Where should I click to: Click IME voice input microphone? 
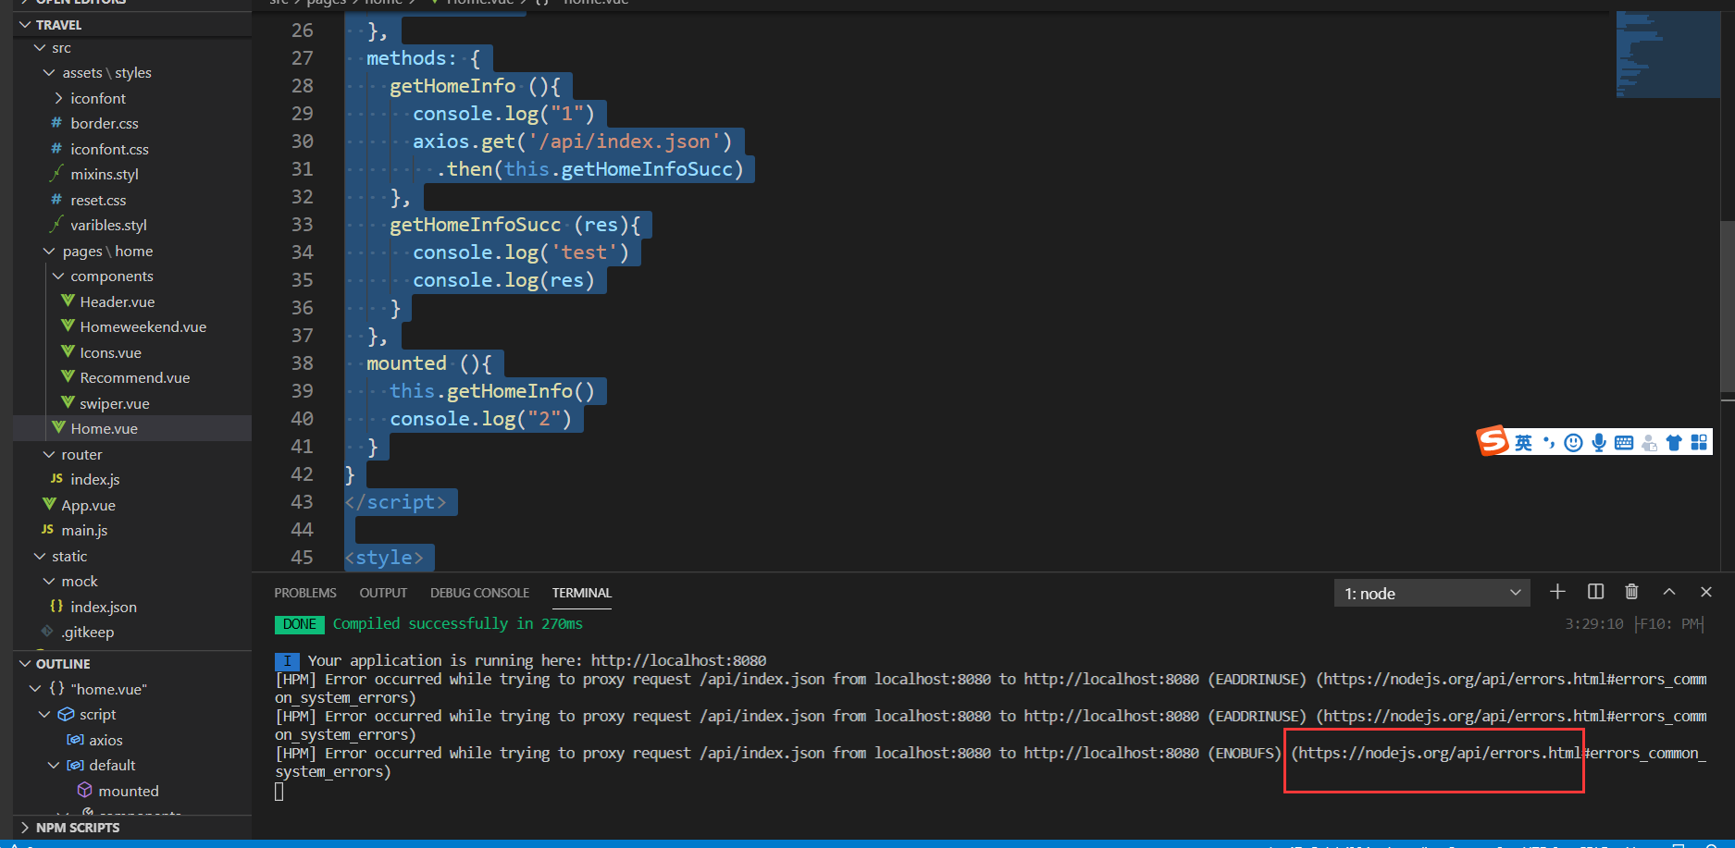(1599, 443)
